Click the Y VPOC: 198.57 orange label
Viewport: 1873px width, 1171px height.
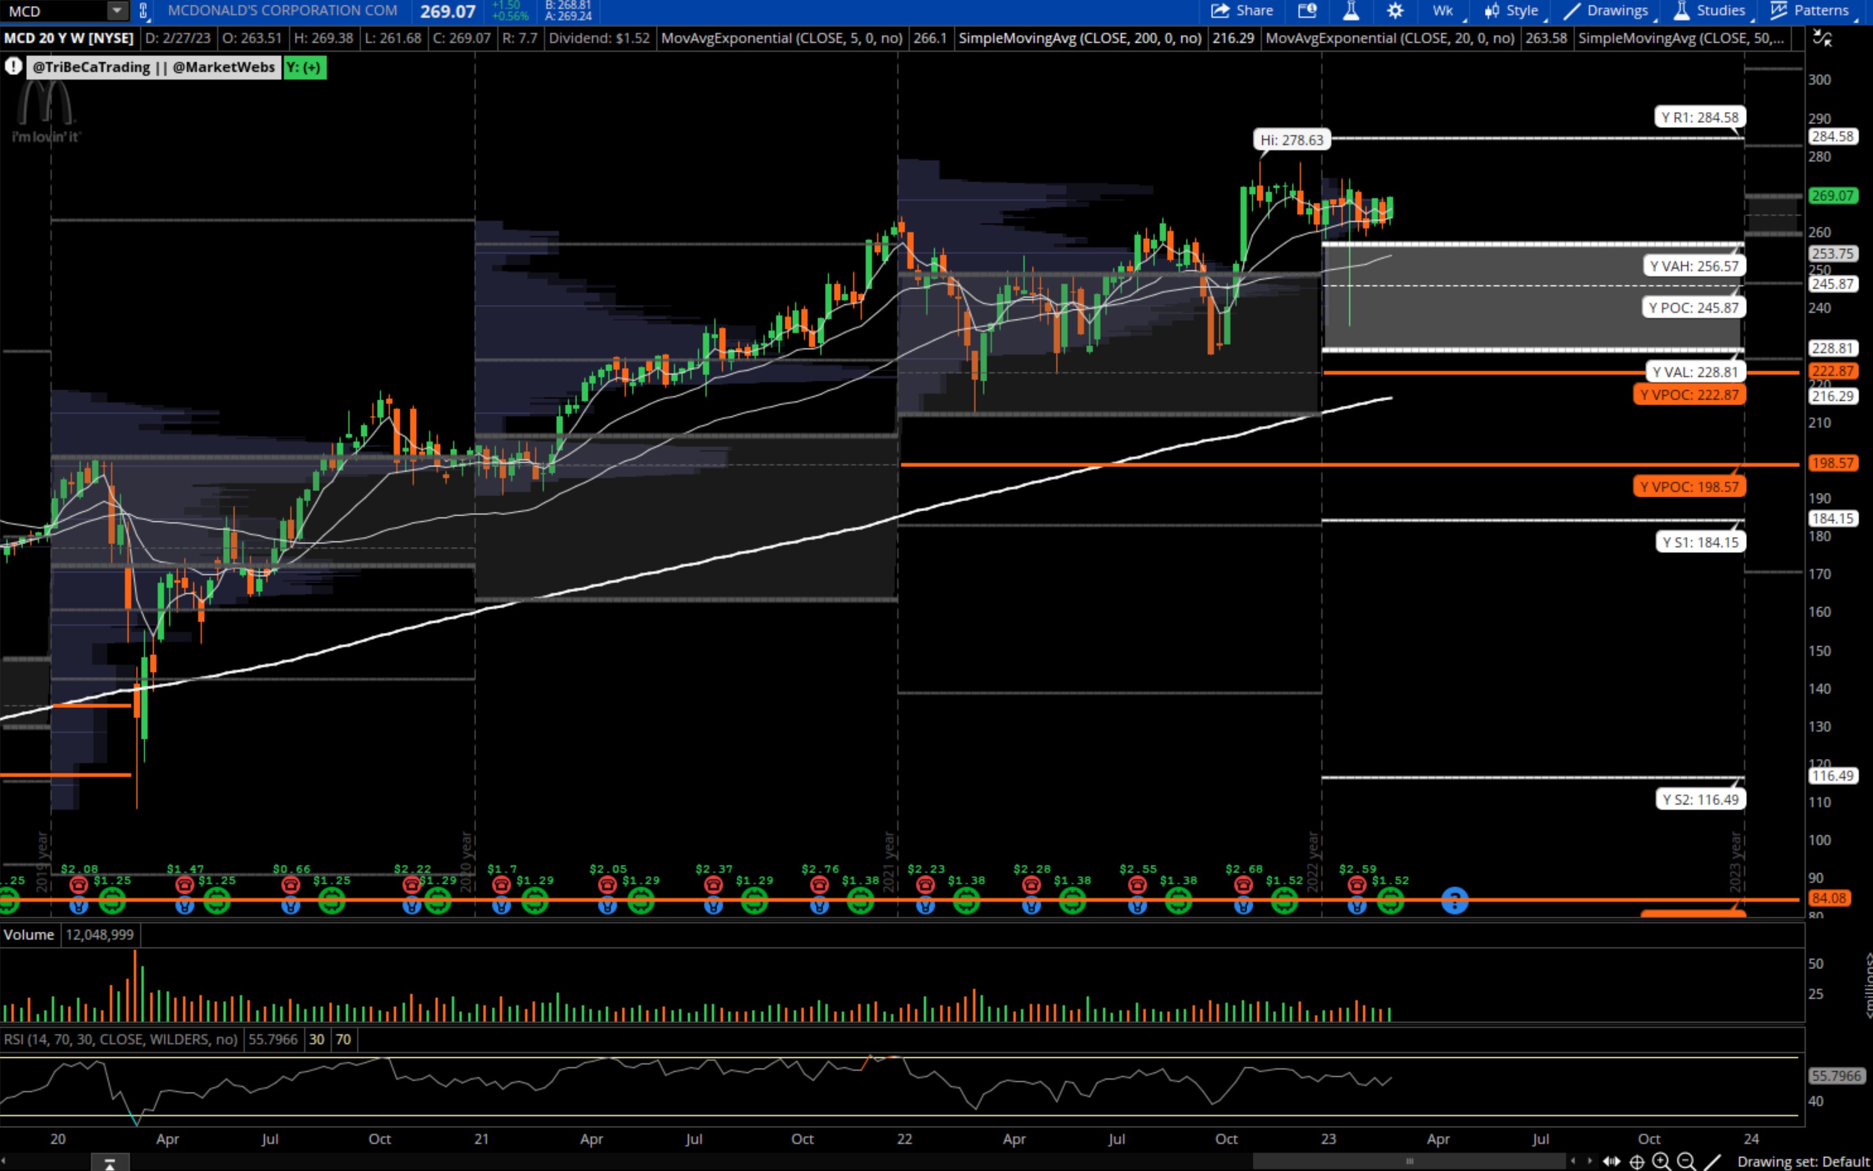pos(1690,487)
